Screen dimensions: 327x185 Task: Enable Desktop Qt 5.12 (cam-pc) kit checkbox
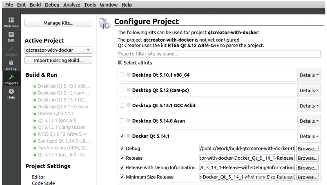(x=122, y=90)
